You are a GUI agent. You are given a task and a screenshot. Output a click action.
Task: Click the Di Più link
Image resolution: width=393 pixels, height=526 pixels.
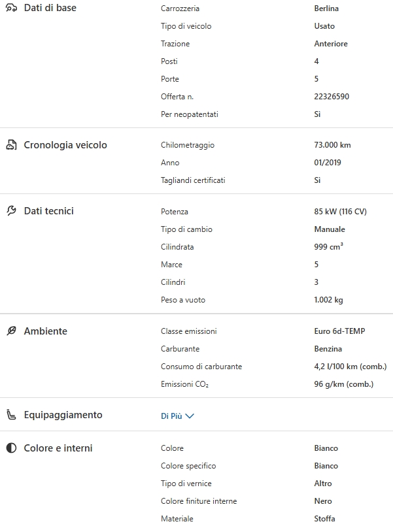point(171,416)
